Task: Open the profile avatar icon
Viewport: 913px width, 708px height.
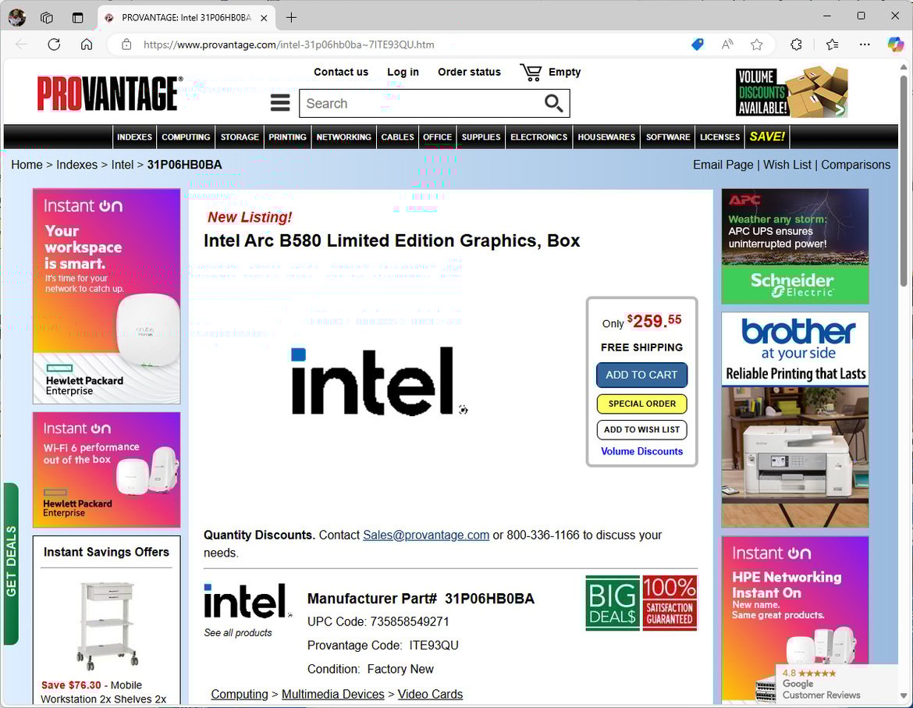Action: (x=17, y=17)
